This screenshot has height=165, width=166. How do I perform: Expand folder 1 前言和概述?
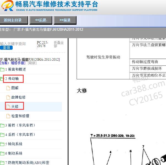click(x=15, y=69)
